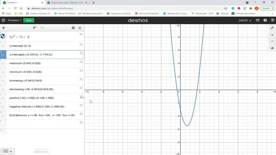
Task: Click the browser Update button
Action: click(x=267, y=8)
